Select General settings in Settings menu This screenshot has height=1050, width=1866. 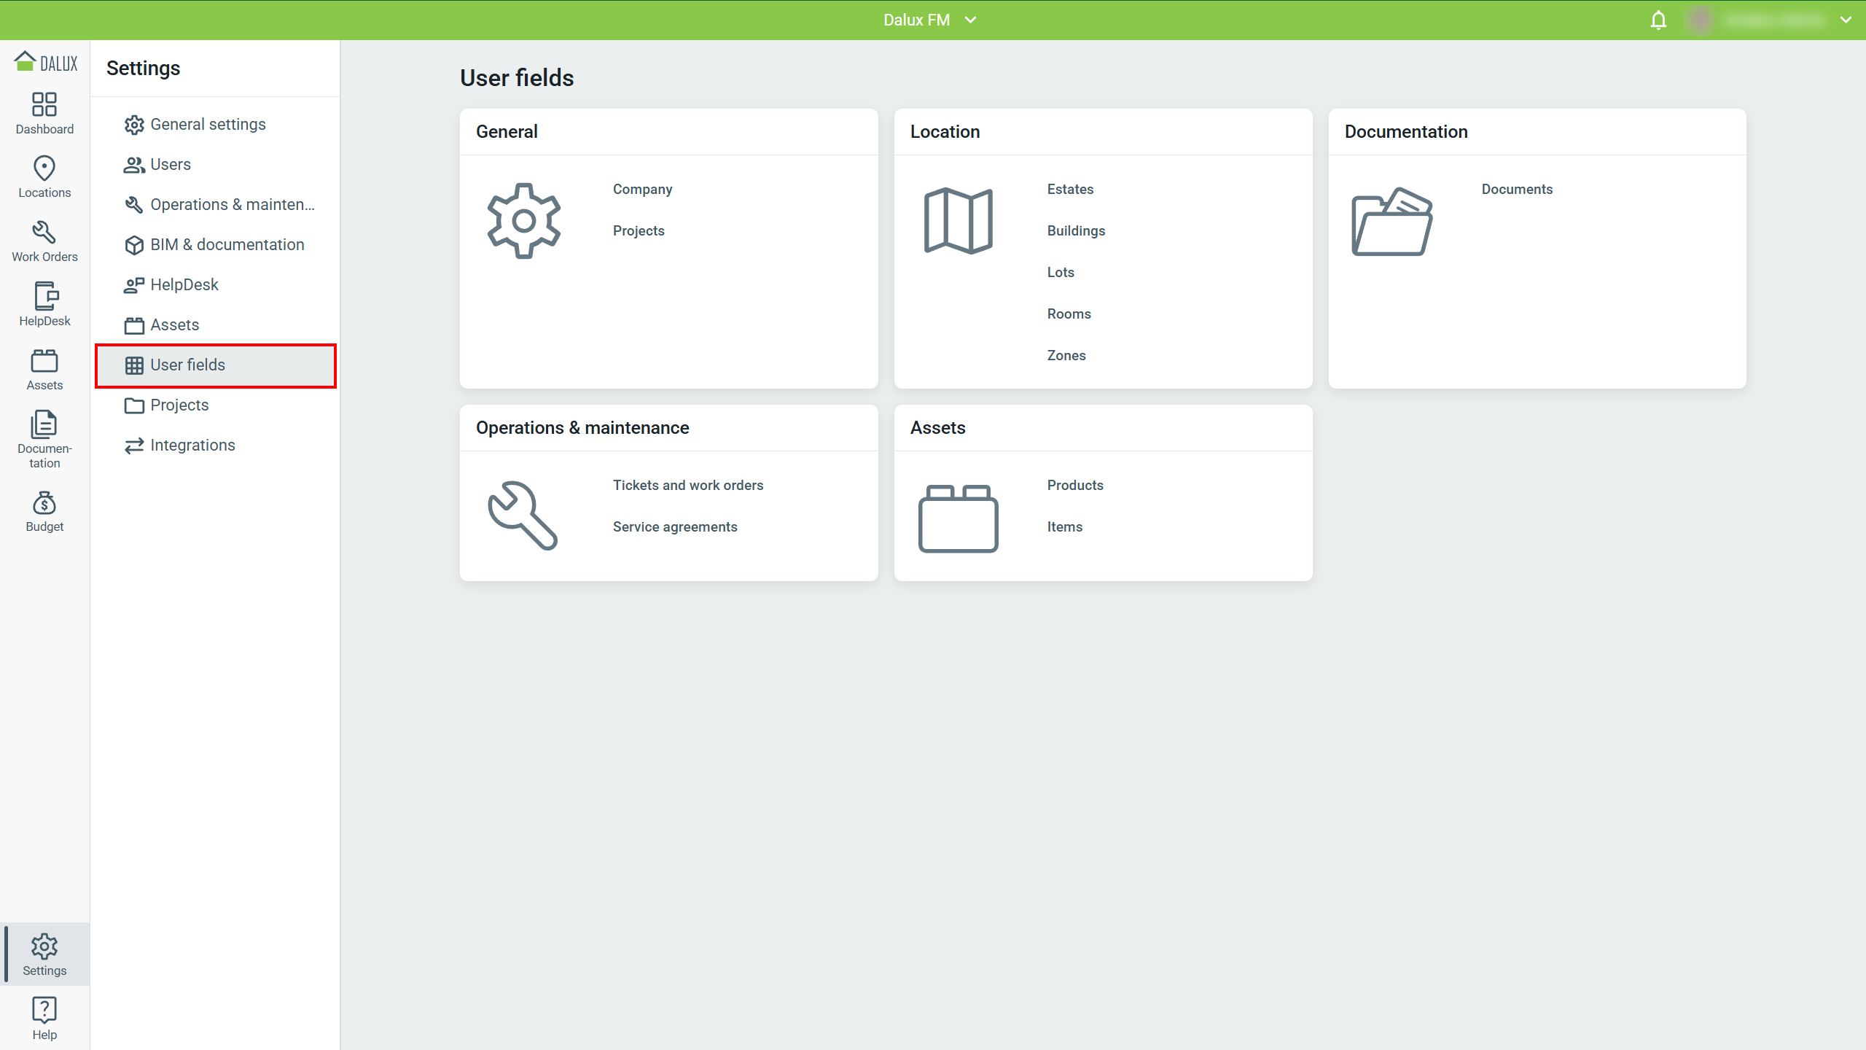208,125
